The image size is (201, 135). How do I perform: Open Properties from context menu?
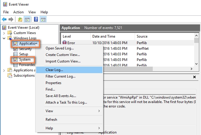point(69,83)
